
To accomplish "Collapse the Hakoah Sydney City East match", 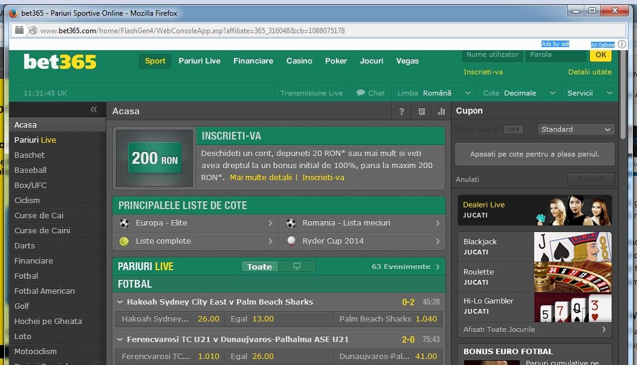I will click(120, 302).
